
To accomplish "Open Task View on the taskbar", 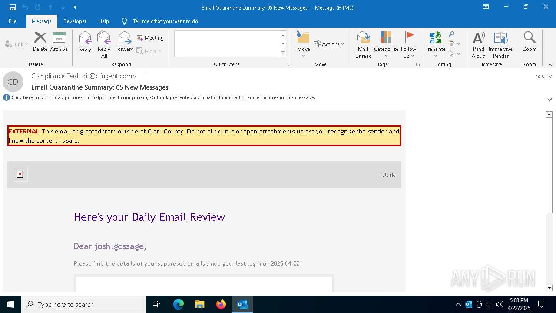I will (x=156, y=304).
